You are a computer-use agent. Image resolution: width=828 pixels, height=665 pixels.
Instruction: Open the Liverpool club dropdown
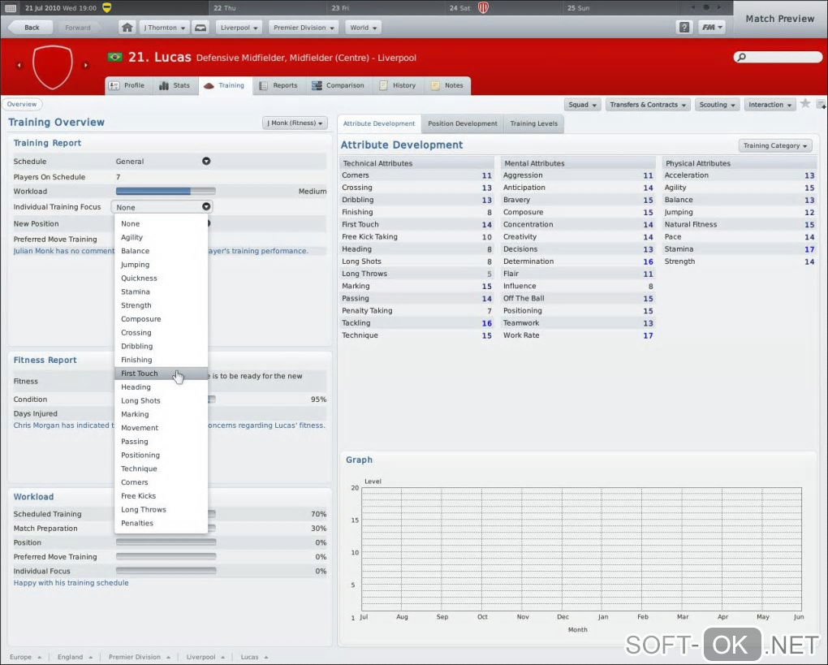pyautogui.click(x=239, y=28)
